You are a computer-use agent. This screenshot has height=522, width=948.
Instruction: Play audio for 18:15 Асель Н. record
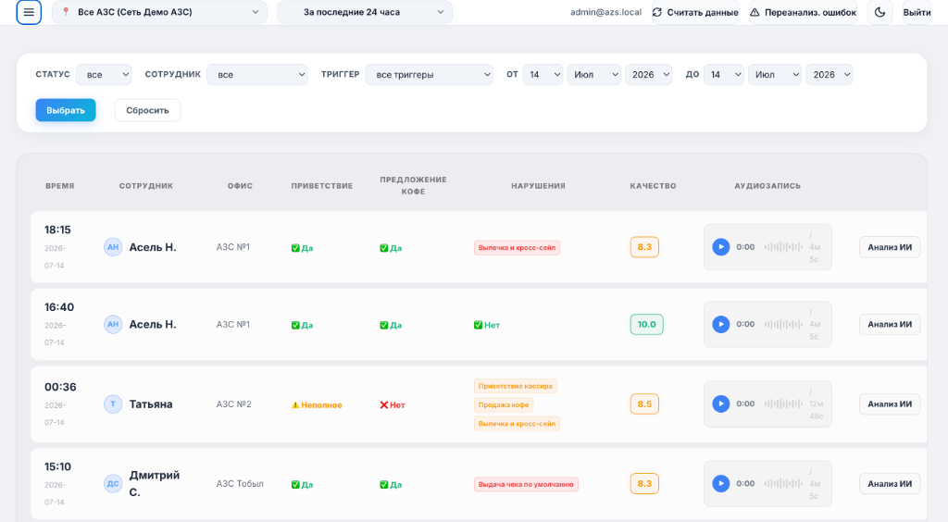(x=720, y=247)
